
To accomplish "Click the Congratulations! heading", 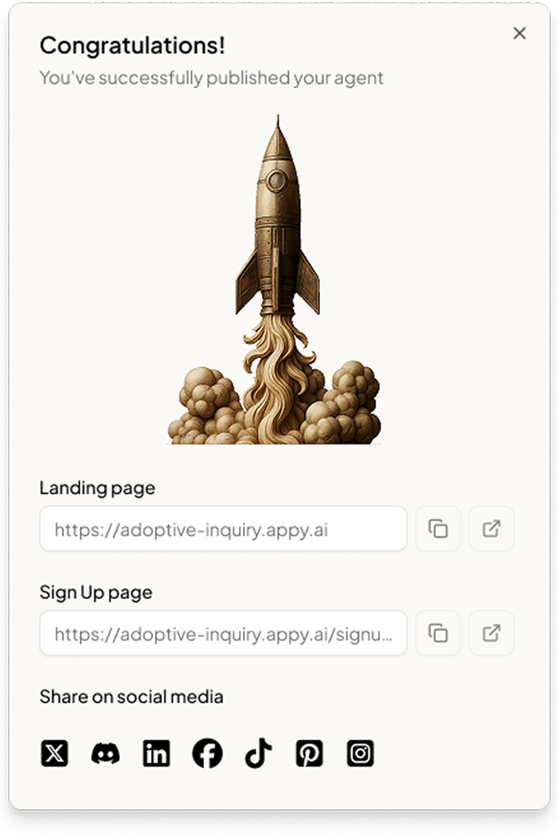I will 132,45.
